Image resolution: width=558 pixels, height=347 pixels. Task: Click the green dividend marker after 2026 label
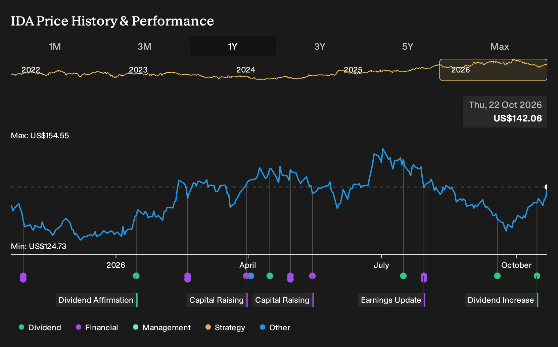[136, 276]
